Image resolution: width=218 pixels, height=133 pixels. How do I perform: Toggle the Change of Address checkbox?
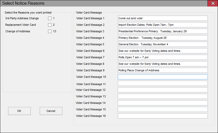(x=50, y=31)
